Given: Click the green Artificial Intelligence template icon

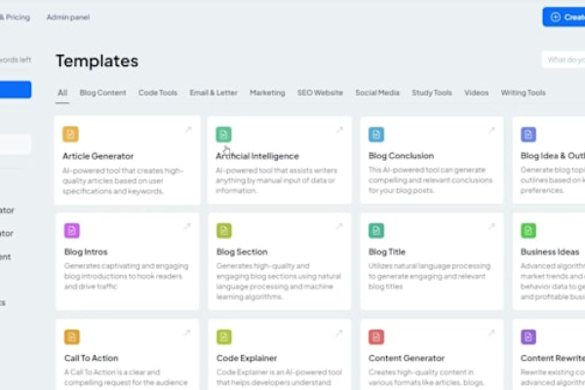Looking at the screenshot, I should [x=223, y=135].
